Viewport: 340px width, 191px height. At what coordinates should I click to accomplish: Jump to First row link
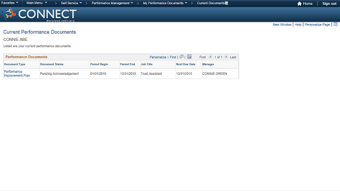pos(202,57)
